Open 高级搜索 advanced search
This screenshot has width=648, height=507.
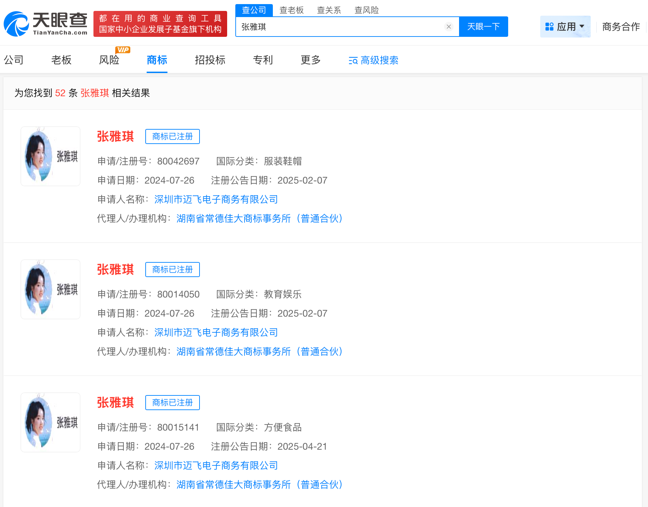click(x=373, y=60)
